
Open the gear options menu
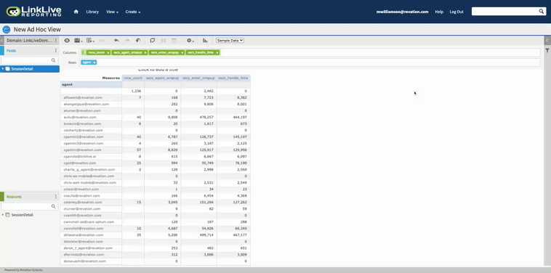[x=190, y=41]
